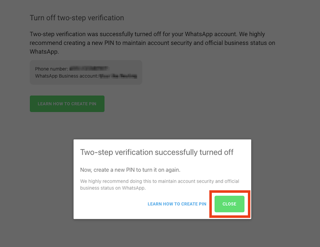Click the 'Phone number:' label
The height and width of the screenshot is (247, 320).
[52, 68]
